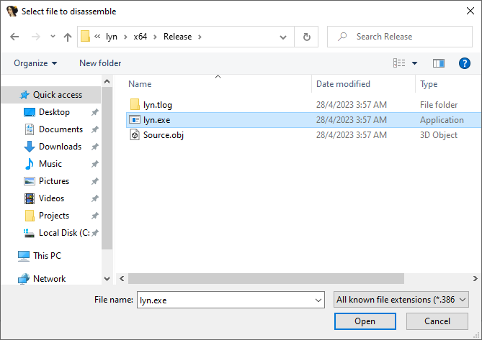The width and height of the screenshot is (482, 340).
Task: Click the change view layout icon
Action: [x=399, y=63]
